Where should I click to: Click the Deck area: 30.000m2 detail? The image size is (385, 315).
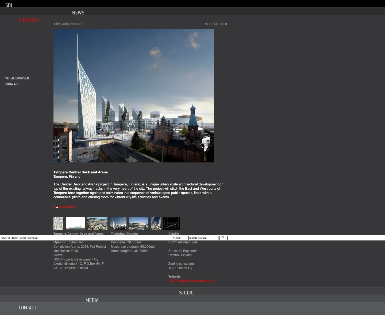[x=126, y=242]
